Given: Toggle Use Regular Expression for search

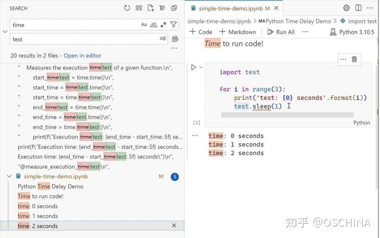Looking at the screenshot, I should [x=163, y=24].
